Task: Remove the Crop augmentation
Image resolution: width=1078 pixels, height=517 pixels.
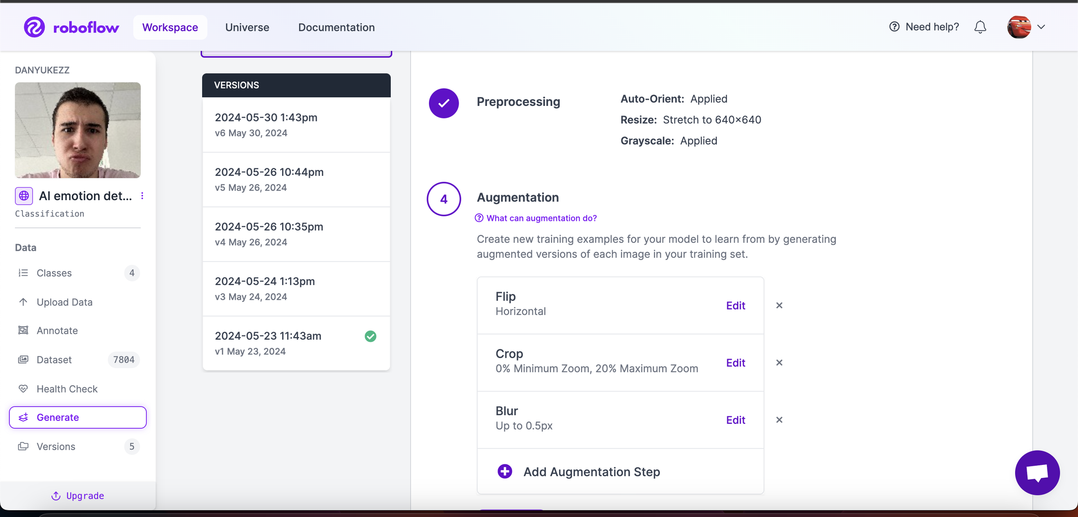Action: tap(779, 363)
